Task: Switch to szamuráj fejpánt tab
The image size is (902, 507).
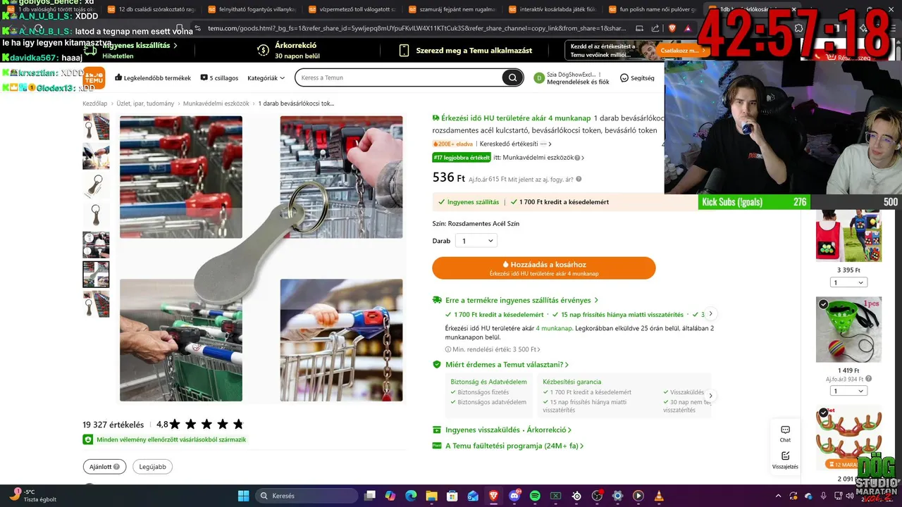Action: point(453,9)
